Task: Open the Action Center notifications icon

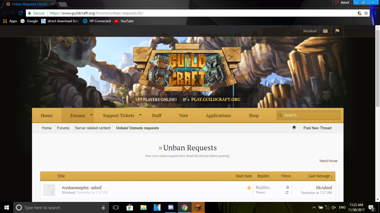Action: tap(371, 207)
